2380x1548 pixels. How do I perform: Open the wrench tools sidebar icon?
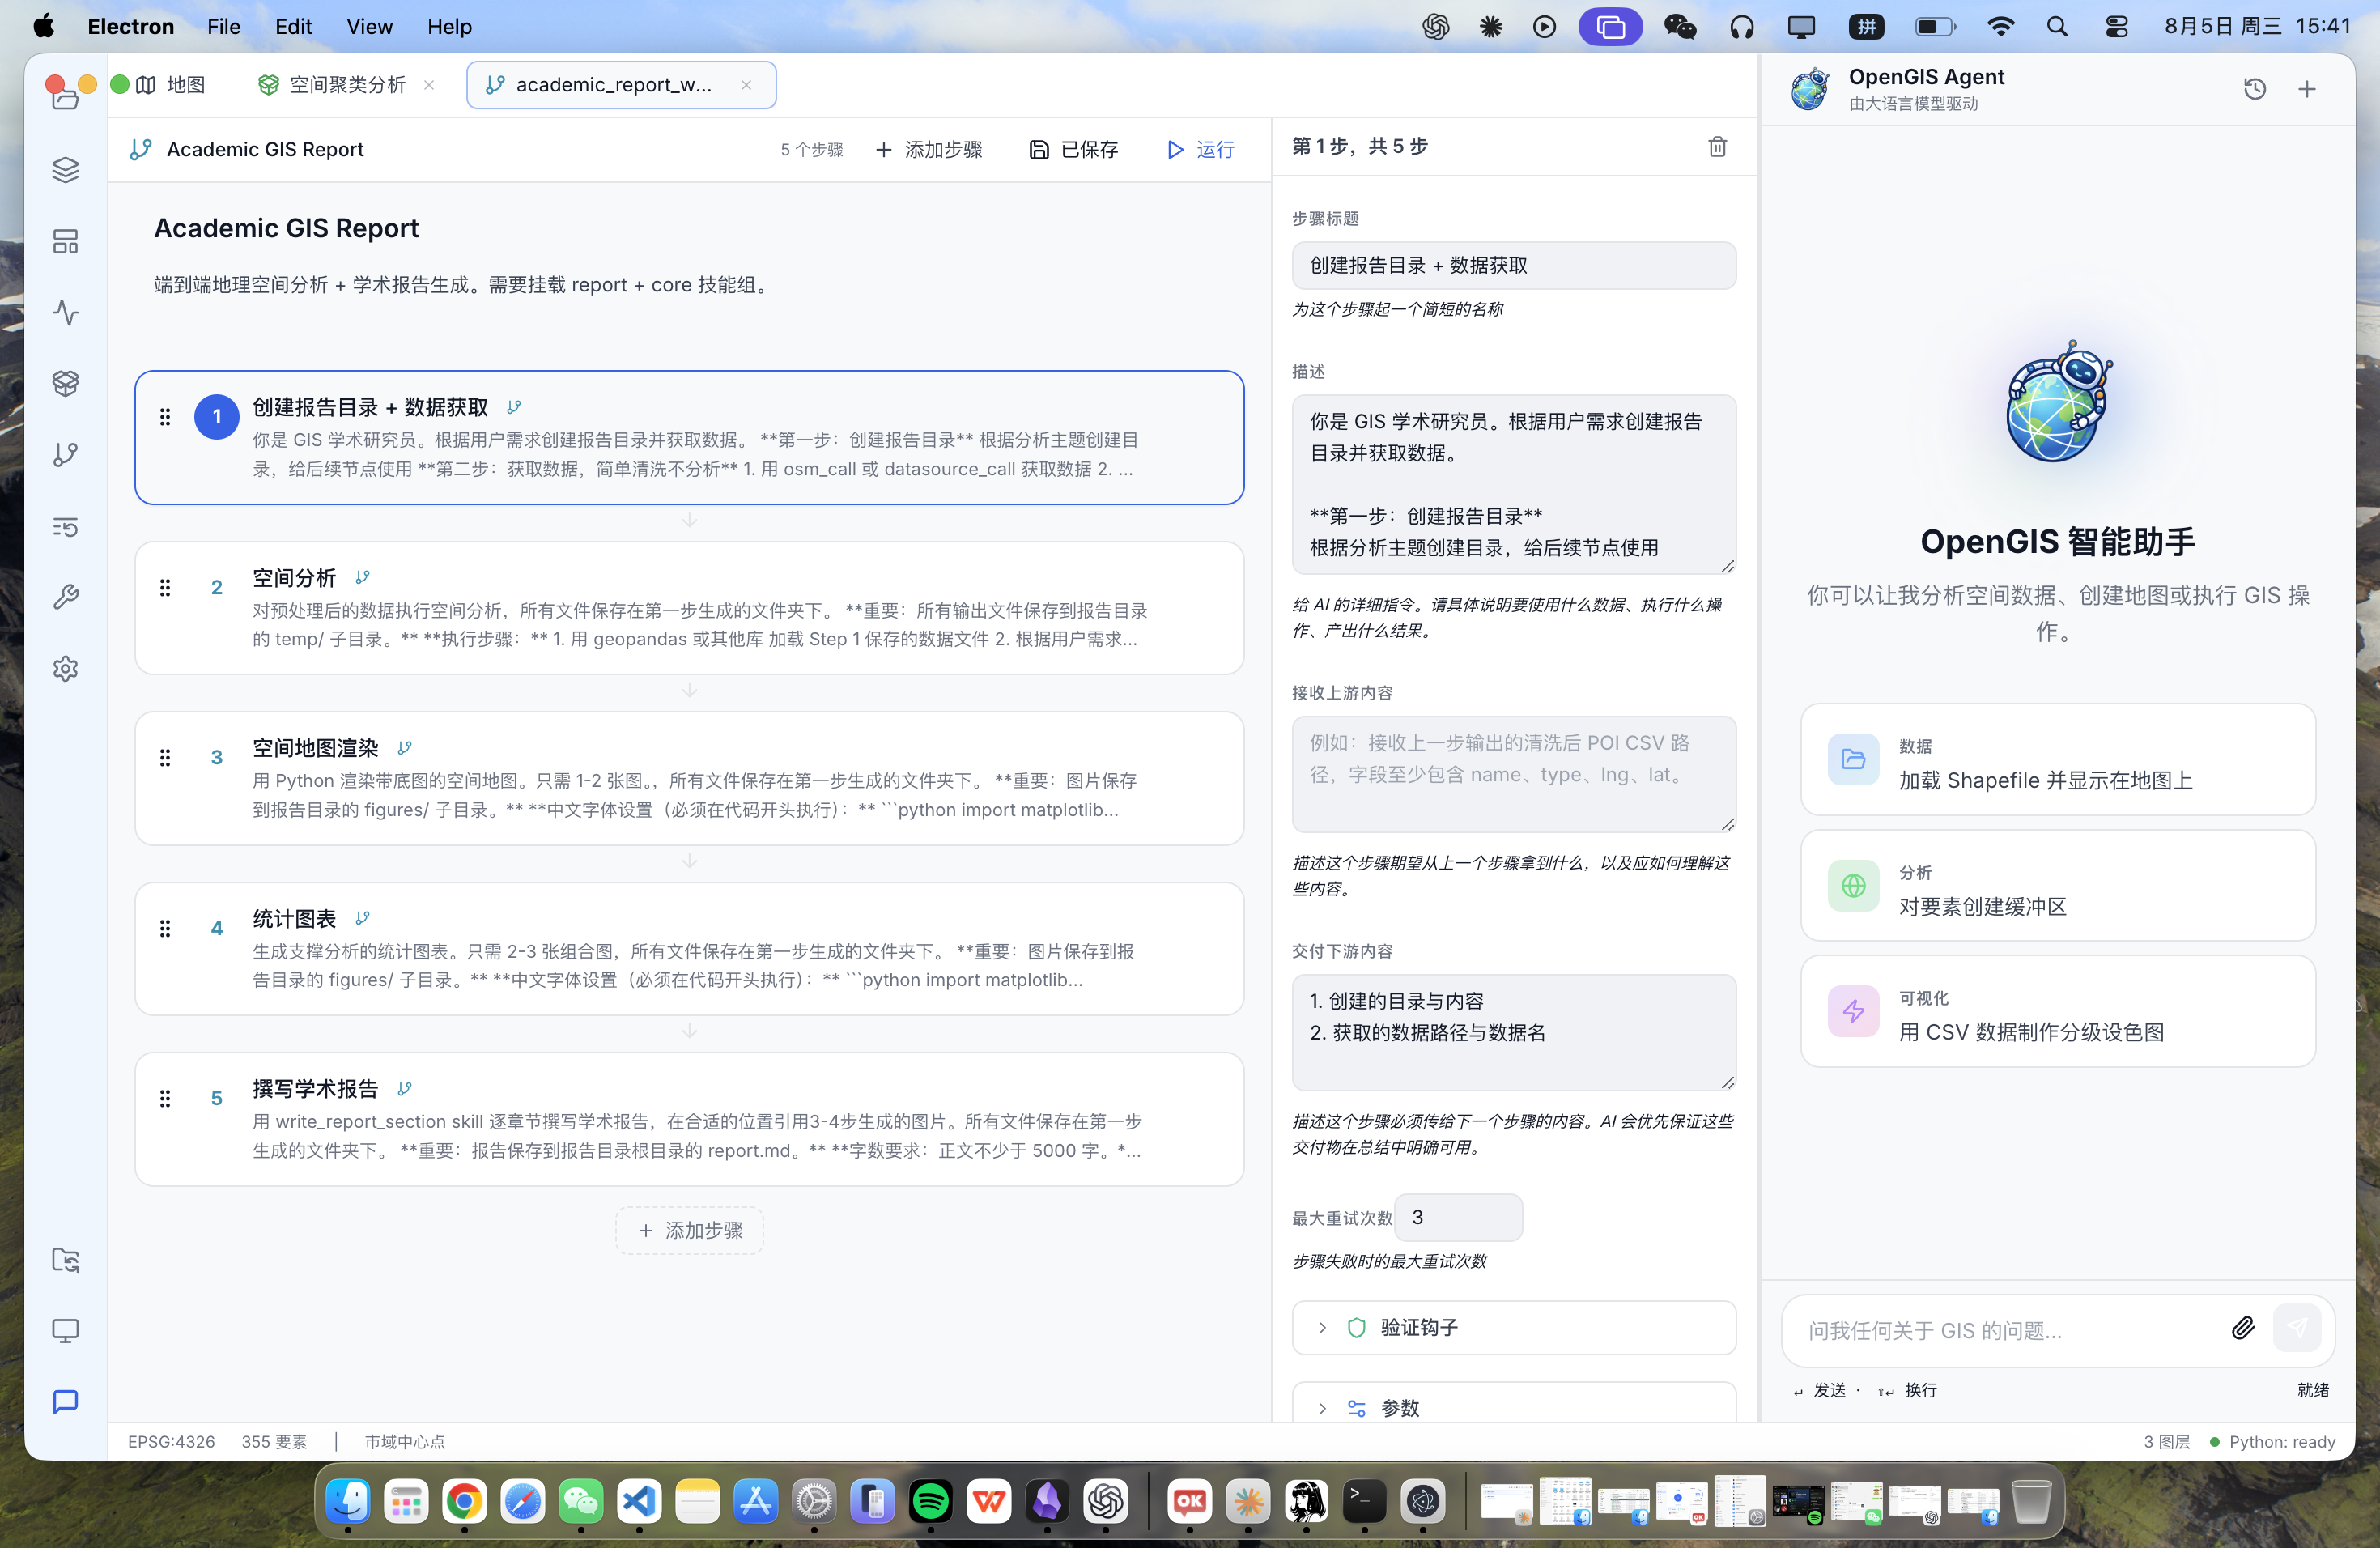[x=66, y=597]
